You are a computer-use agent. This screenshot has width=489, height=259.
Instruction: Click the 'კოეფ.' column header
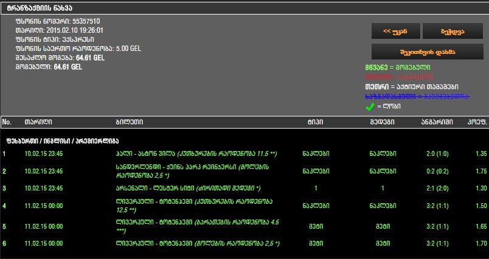coord(477,122)
